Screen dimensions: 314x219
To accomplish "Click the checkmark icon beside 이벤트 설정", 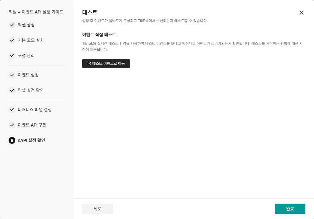I will point(12,75).
